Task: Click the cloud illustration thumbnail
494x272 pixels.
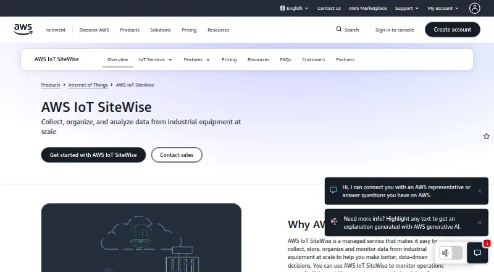Action: coord(141,237)
